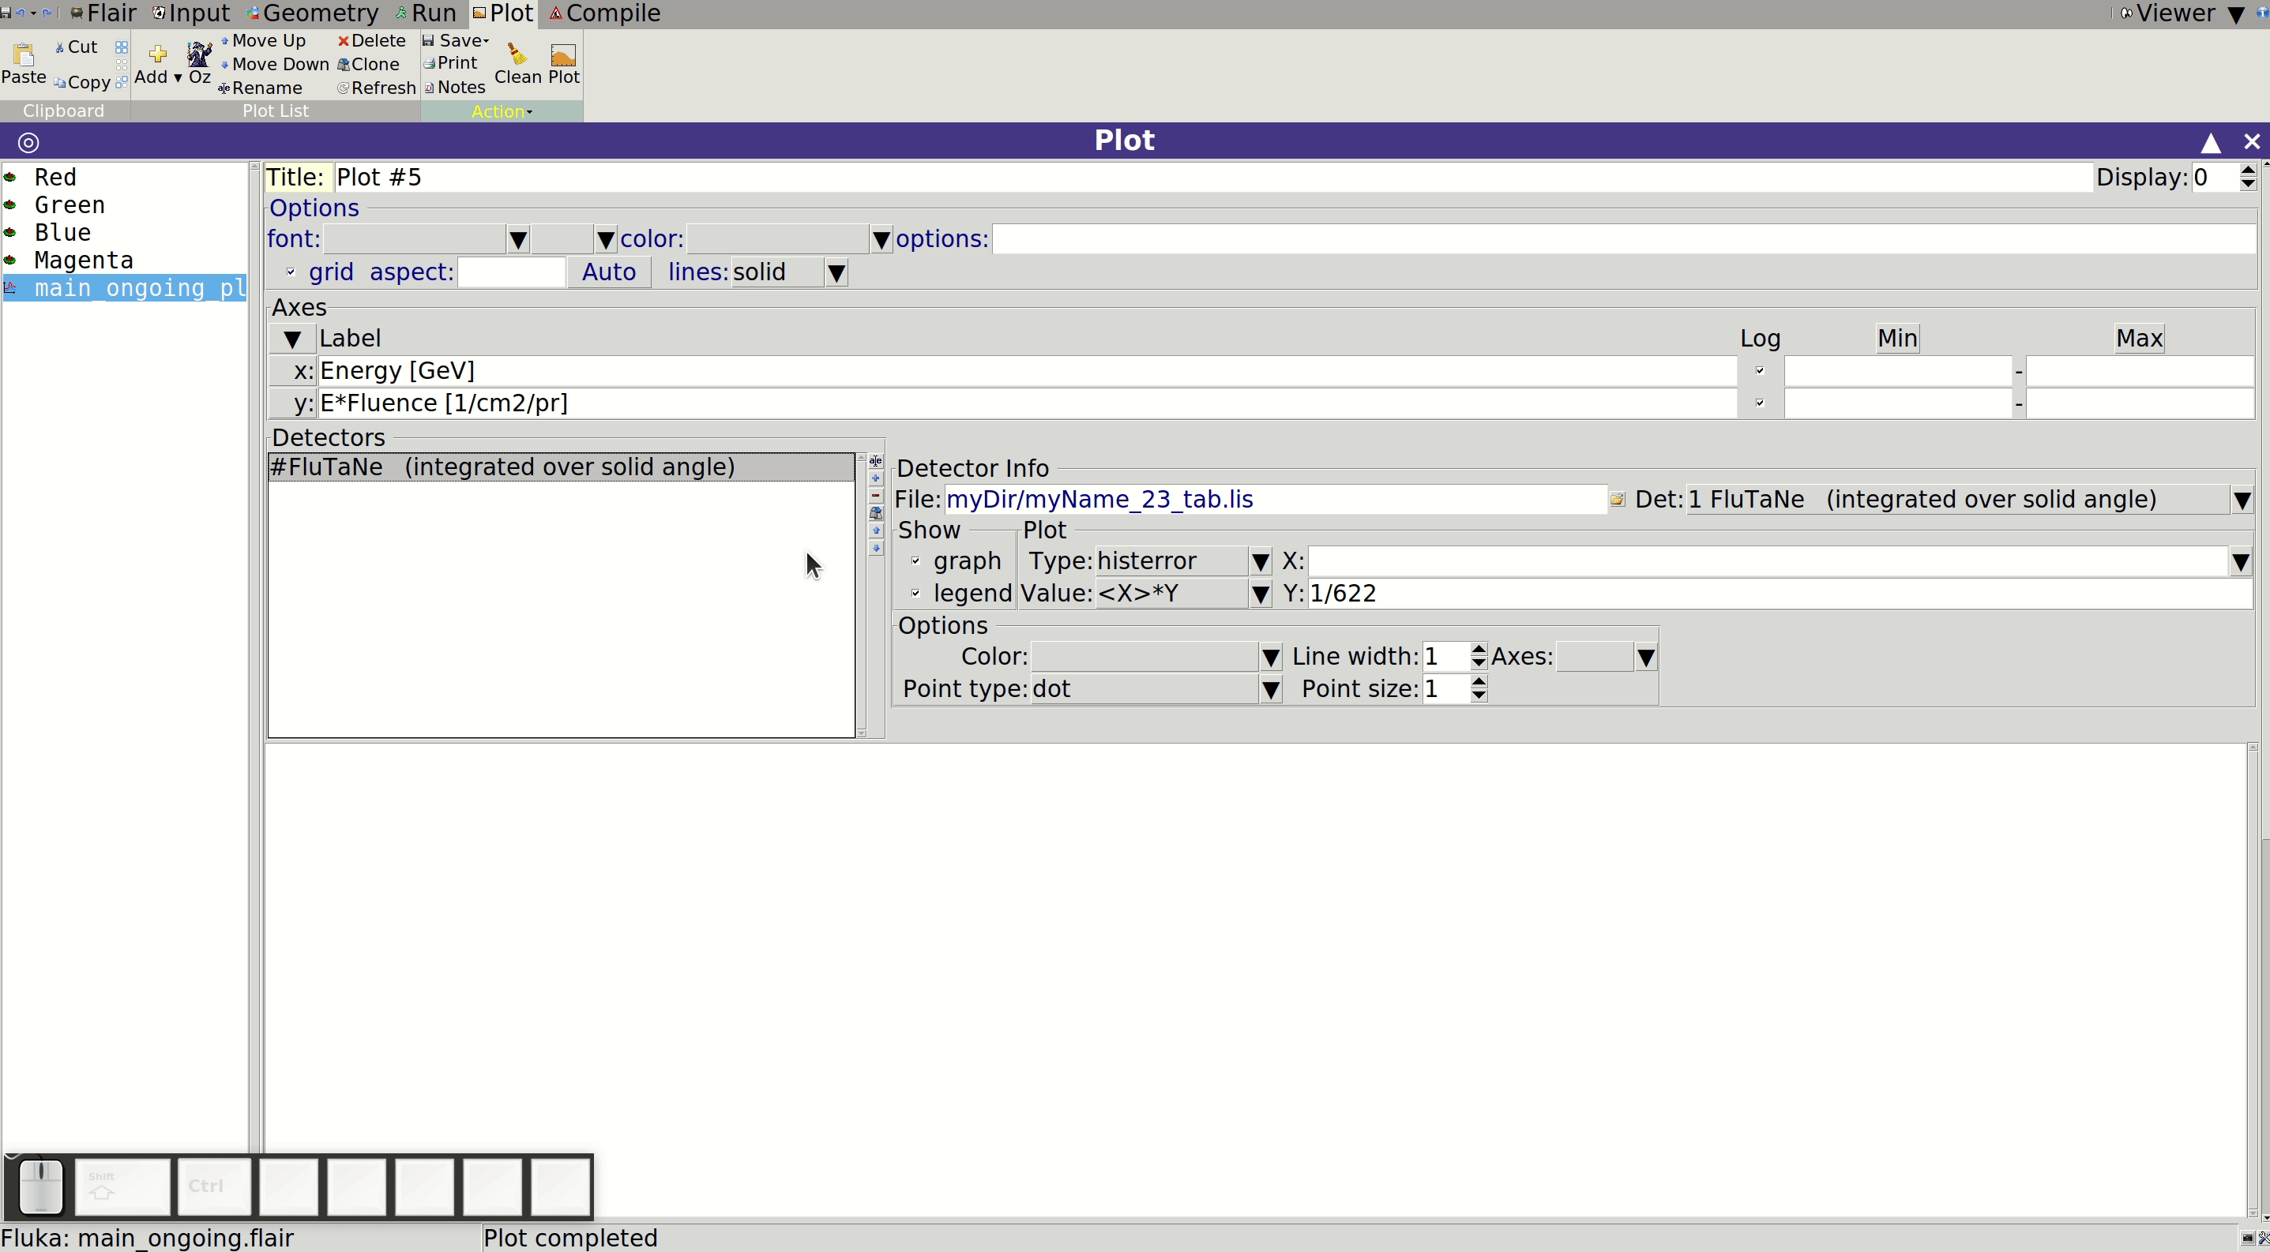
Task: Move detector down with the side arrow icon
Action: click(x=876, y=548)
